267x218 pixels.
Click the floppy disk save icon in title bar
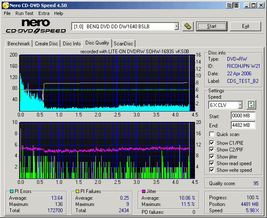(x=237, y=5)
